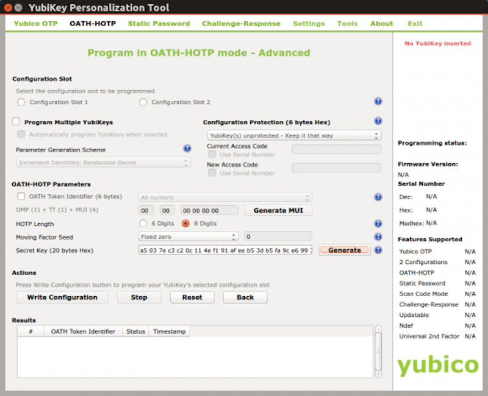Toggle Automatically program YubiKeys when inserted

click(x=21, y=134)
